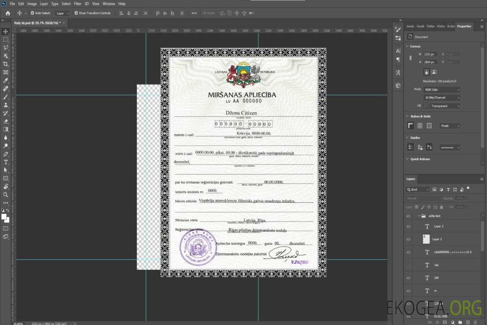This screenshot has width=487, height=325.
Task: Hide the 'adita text' group
Action: click(x=409, y=216)
